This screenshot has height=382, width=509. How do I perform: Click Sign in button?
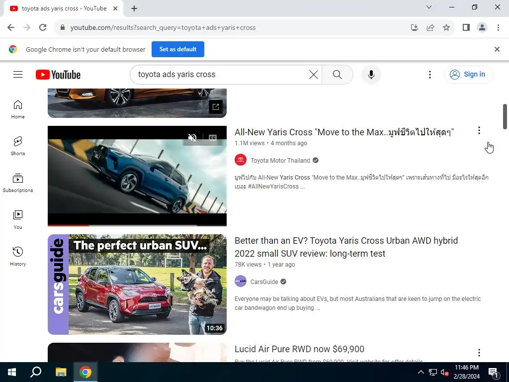click(468, 75)
